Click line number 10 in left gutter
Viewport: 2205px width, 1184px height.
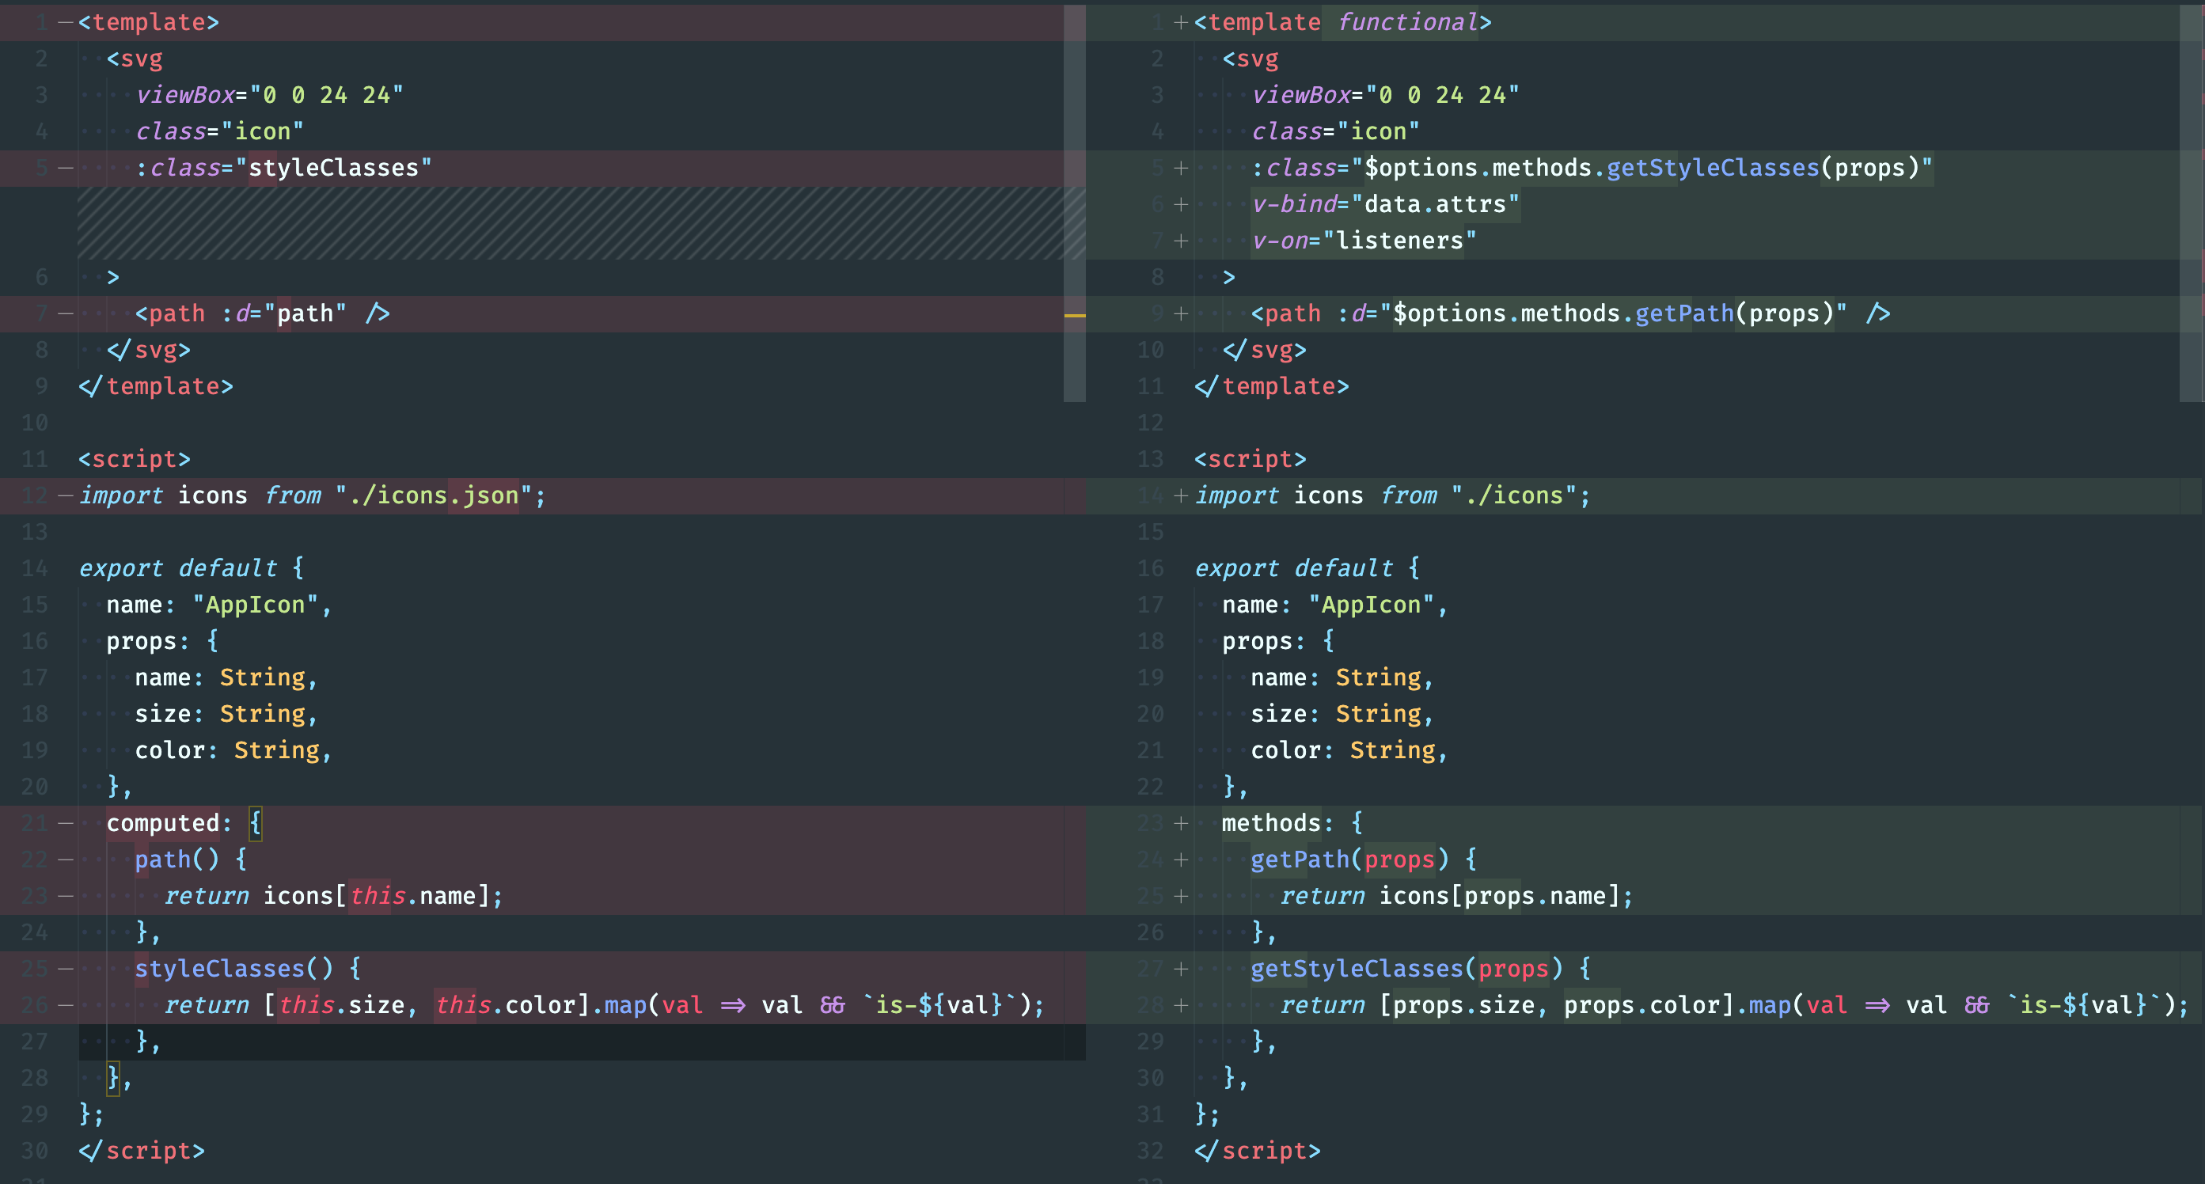[x=35, y=423]
